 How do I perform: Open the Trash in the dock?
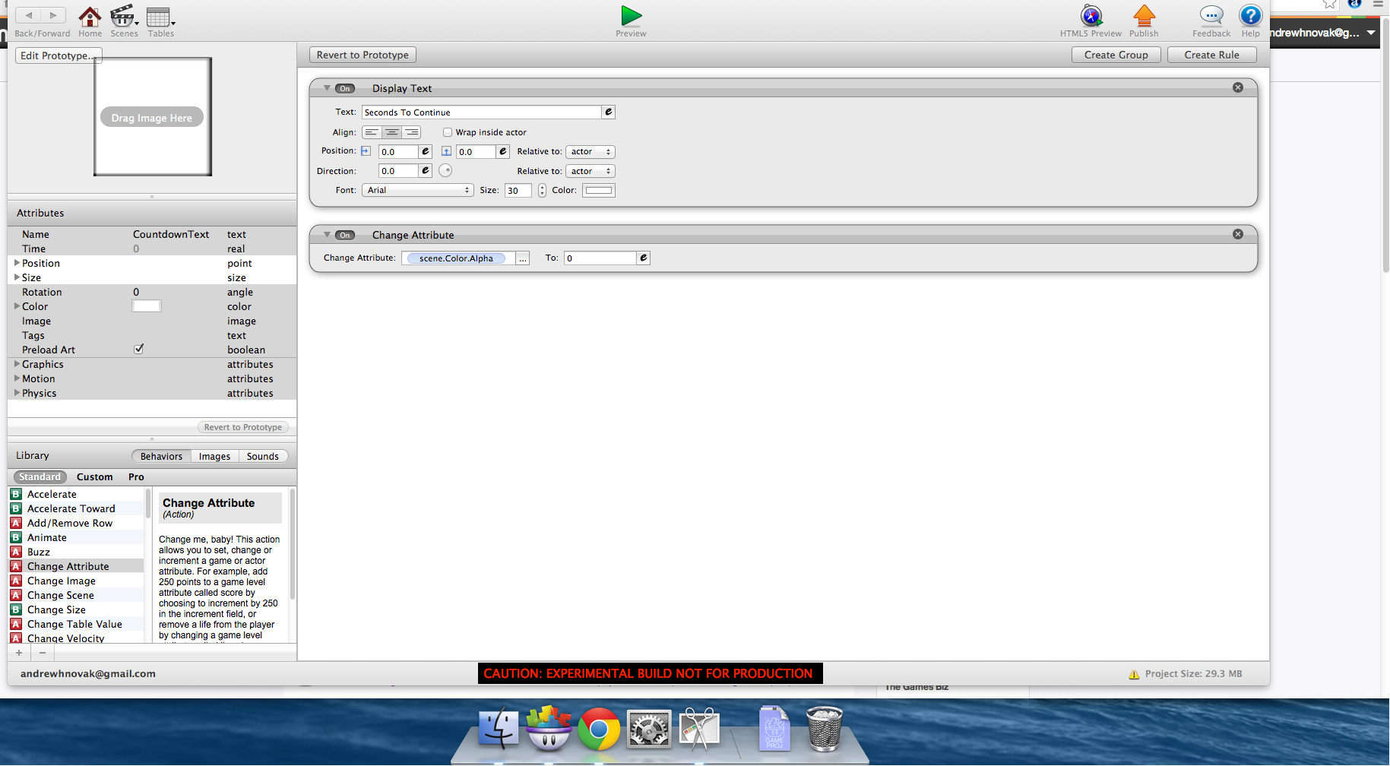click(825, 729)
